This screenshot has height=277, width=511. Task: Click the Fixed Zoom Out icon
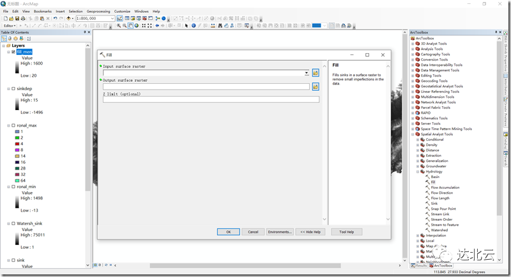[149, 26]
